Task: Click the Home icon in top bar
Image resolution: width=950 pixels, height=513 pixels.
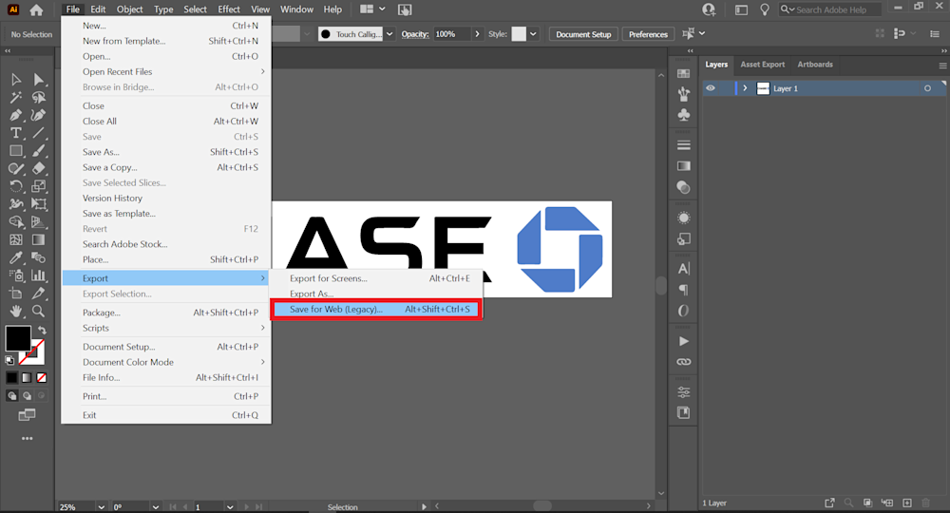Action: (36, 9)
